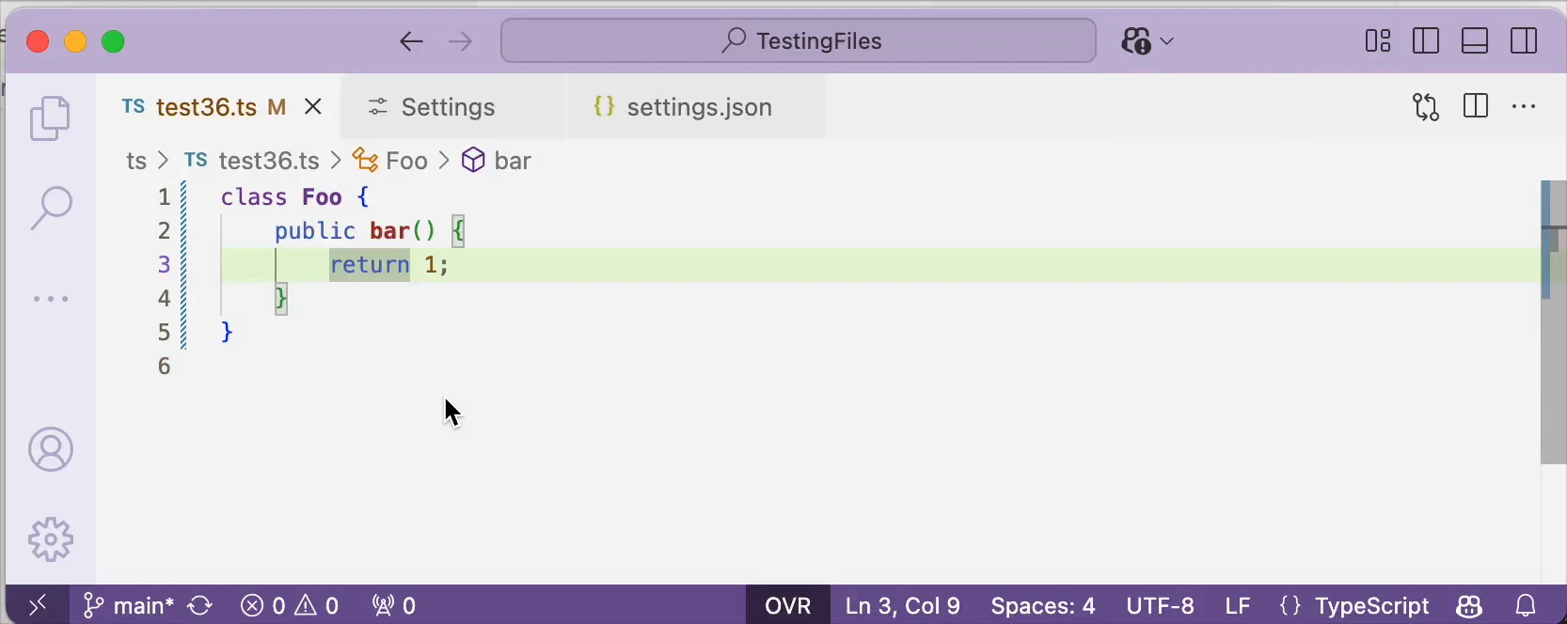Open the settings.json tab
This screenshot has height=624, width=1567.
(697, 107)
